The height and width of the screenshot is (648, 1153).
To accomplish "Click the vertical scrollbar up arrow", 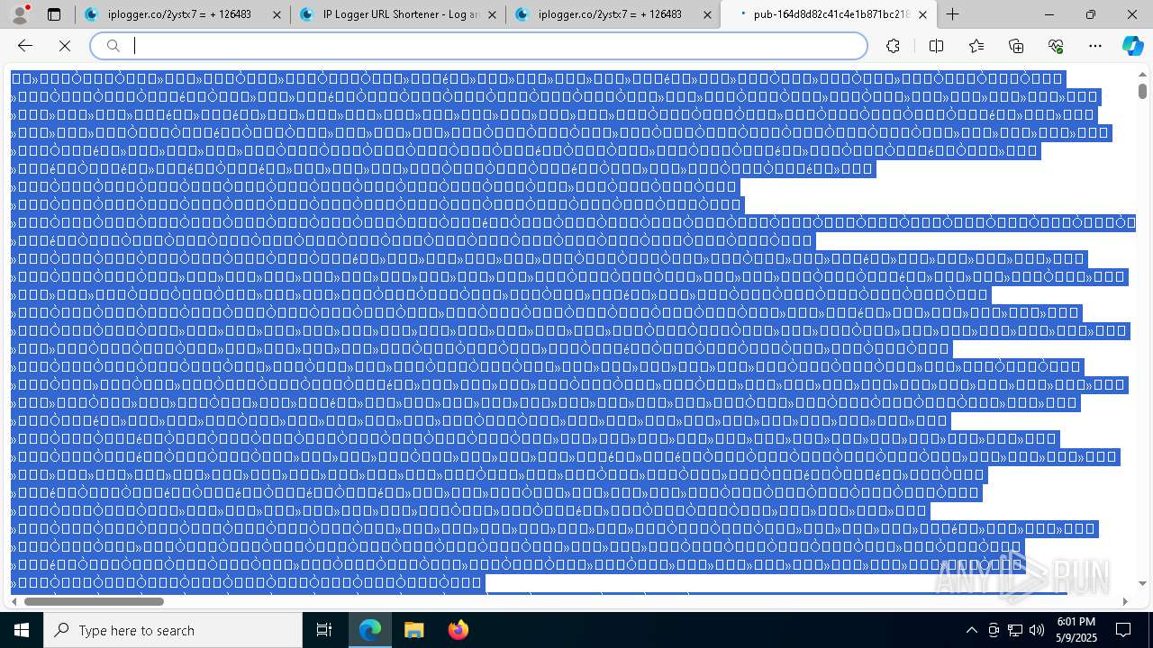I will 1142,74.
